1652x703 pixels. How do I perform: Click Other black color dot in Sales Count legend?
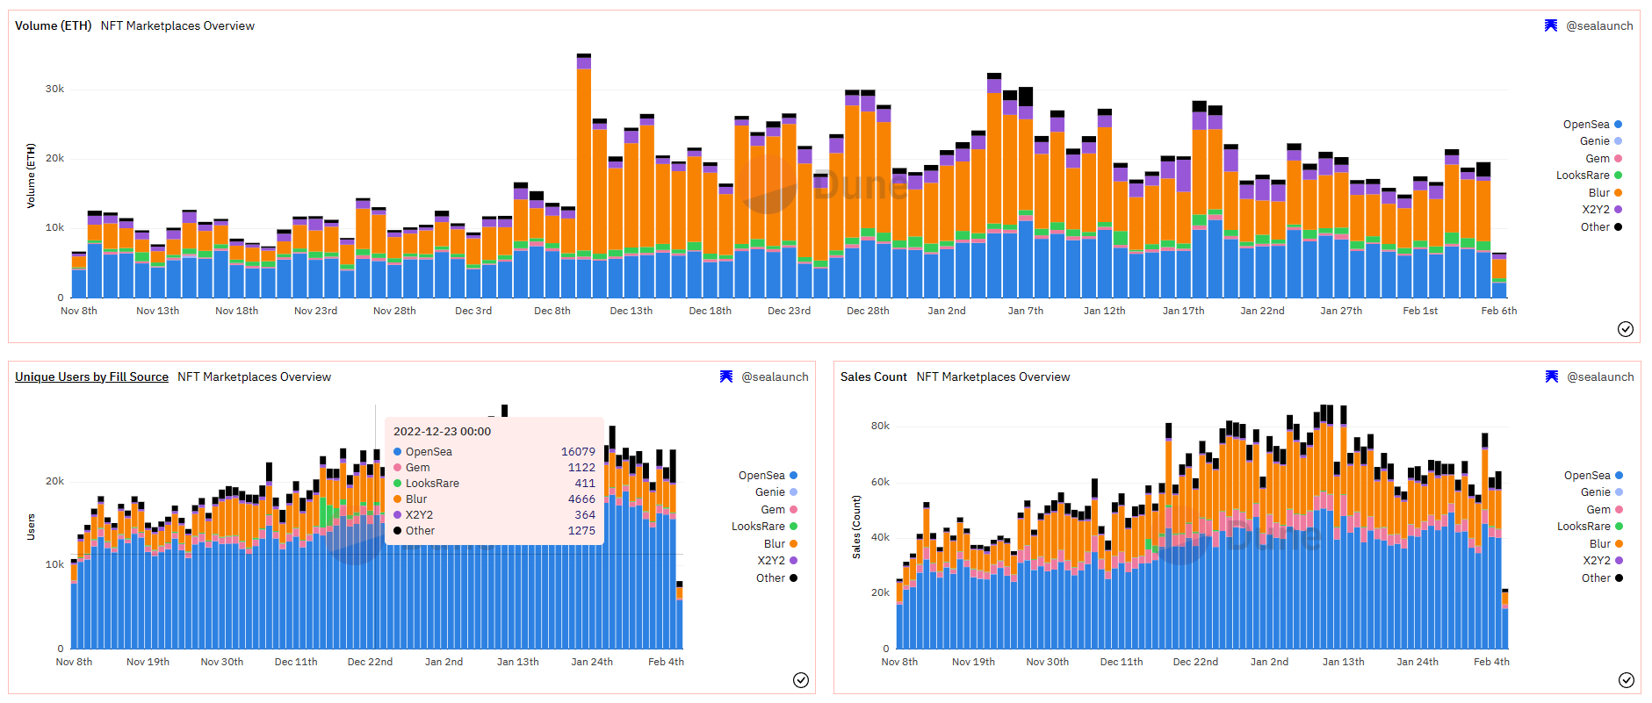(x=1619, y=578)
